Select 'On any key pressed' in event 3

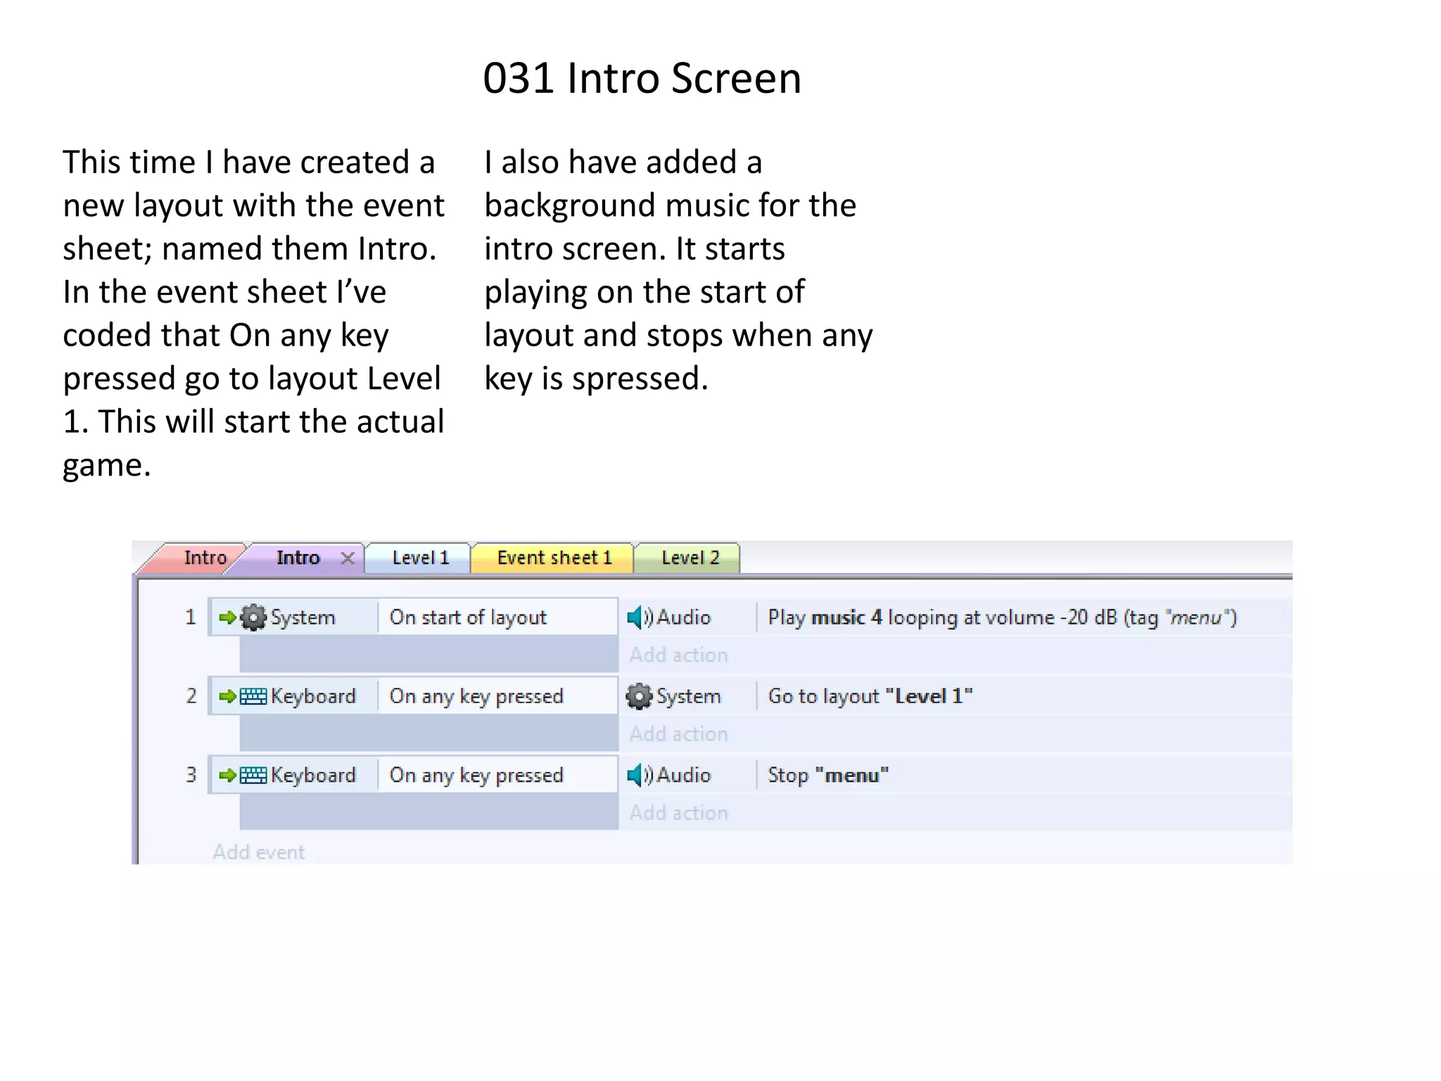click(476, 776)
